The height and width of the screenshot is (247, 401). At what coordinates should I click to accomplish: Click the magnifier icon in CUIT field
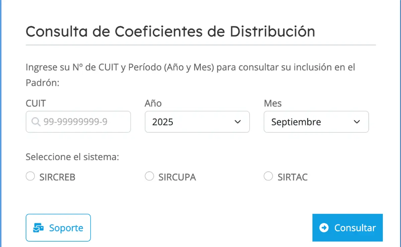36,122
